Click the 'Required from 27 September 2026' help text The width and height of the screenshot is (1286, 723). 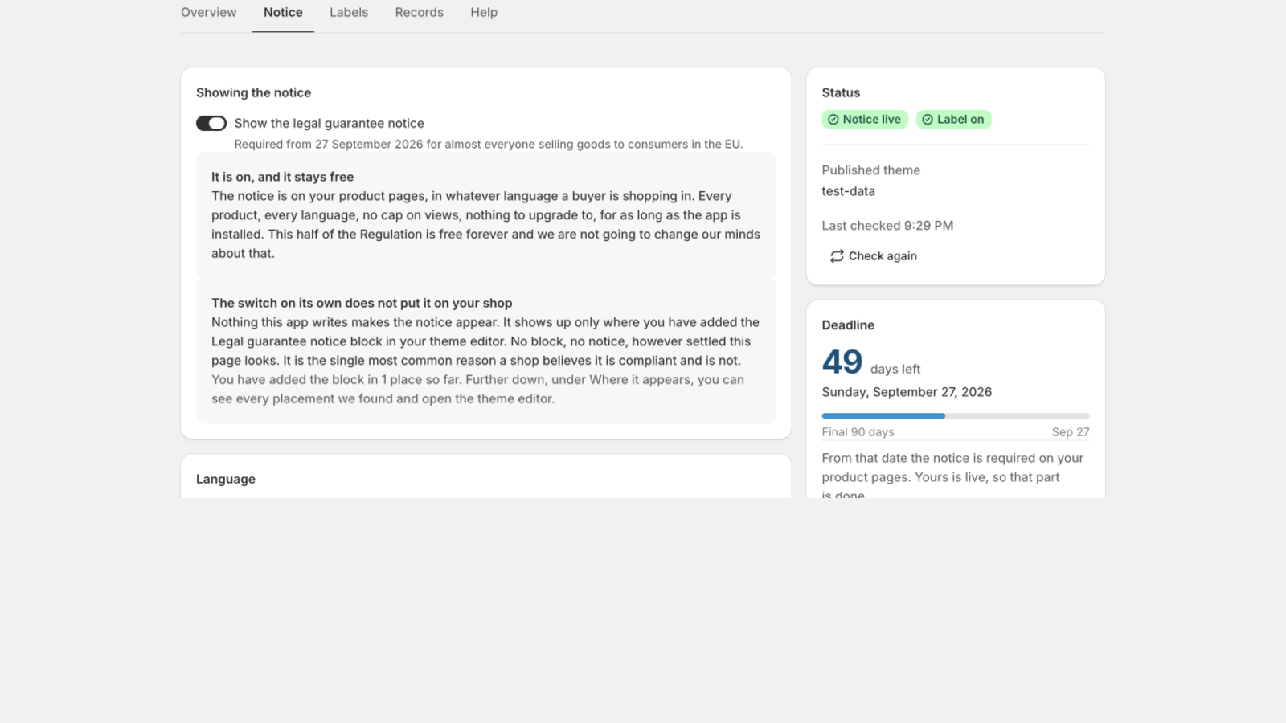(489, 145)
